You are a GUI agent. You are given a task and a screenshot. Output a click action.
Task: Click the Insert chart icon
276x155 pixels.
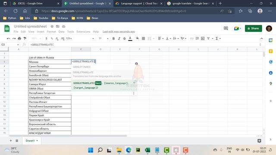pos(203,38)
